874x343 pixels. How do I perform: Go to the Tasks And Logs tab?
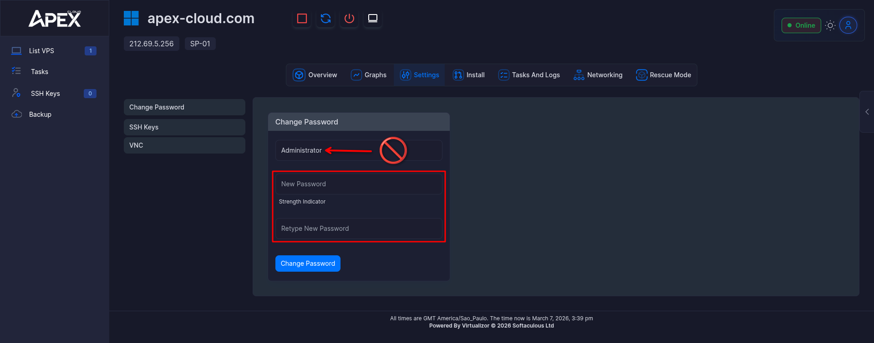click(529, 75)
